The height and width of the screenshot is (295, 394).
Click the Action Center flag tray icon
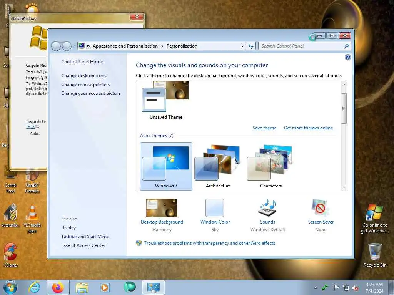click(336, 287)
